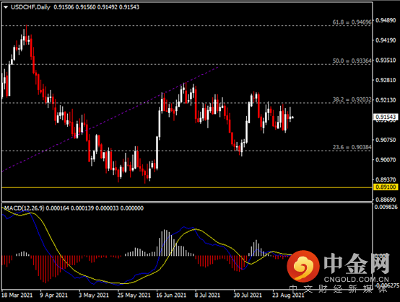Click the current price tag 0.91543
Viewport: 400px width, 302px height.
click(x=386, y=117)
